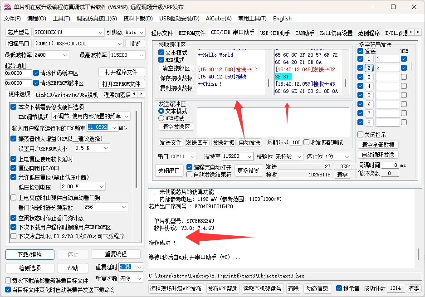Click the 间隔时间 input field

point(390,165)
